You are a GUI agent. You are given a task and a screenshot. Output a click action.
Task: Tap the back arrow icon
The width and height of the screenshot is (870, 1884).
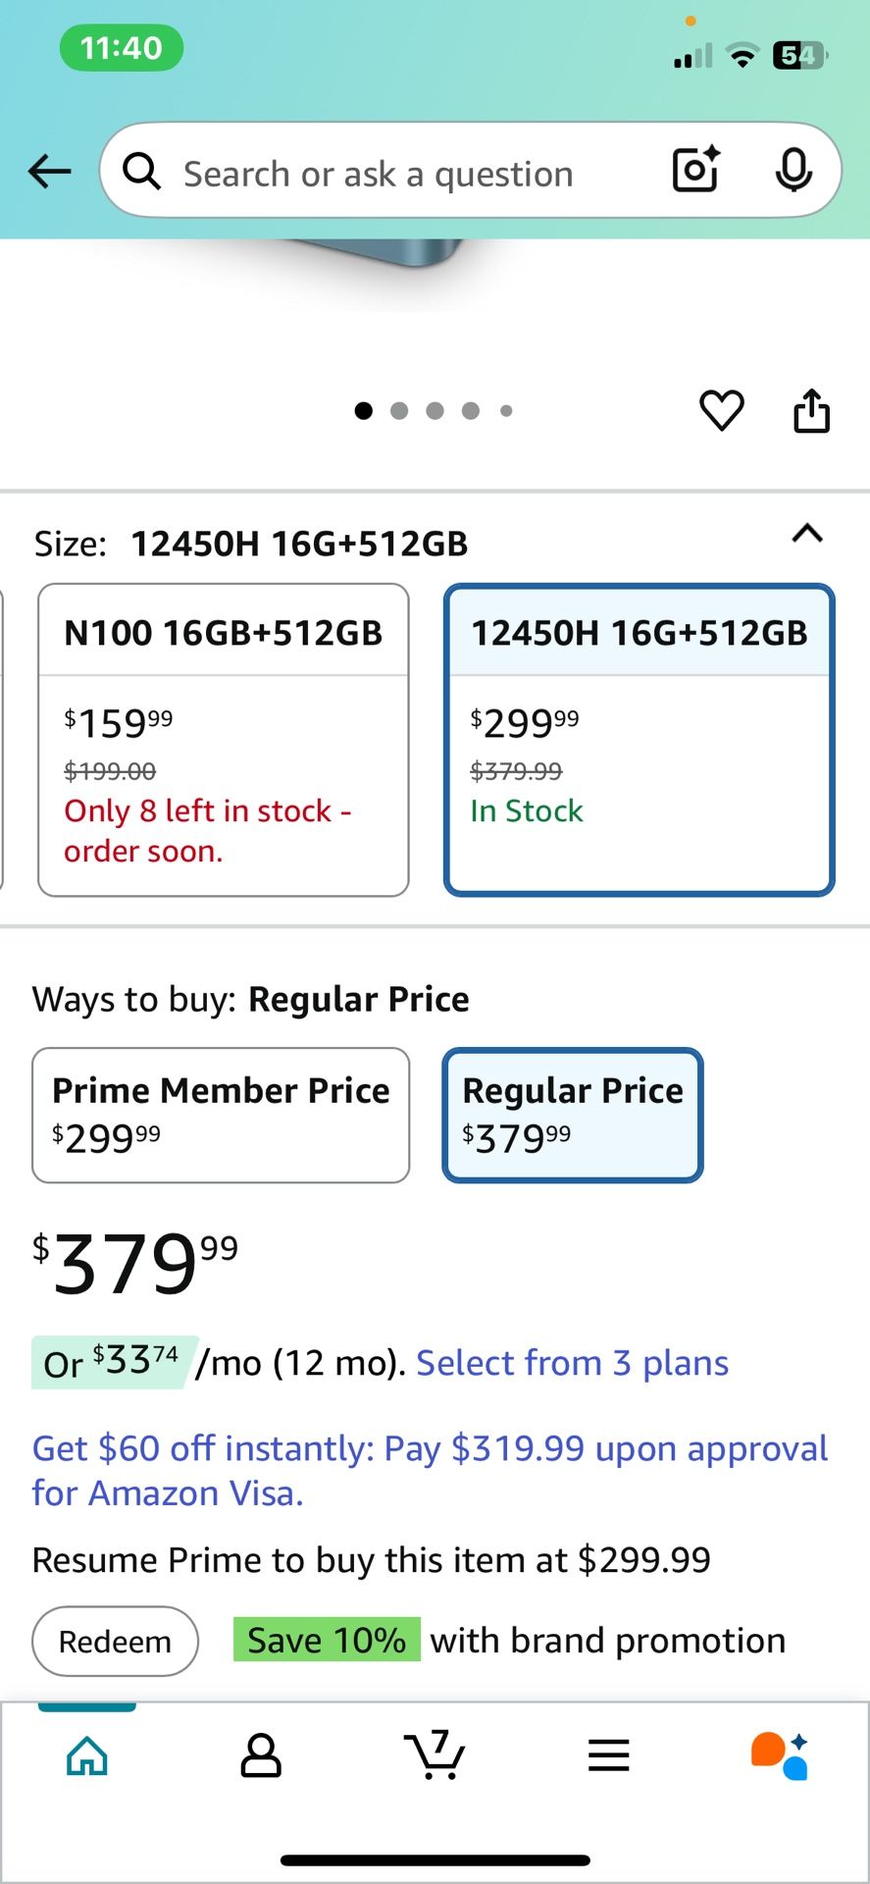click(49, 172)
